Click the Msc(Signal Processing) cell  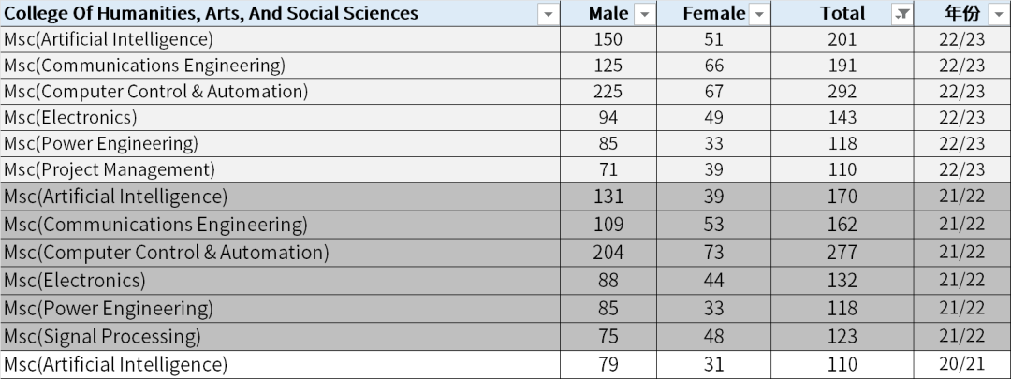[x=103, y=336]
